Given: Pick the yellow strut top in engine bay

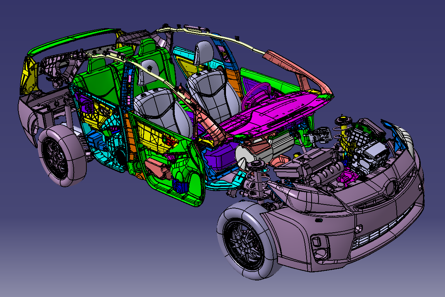Looking at the screenshot, I should 344,133.
